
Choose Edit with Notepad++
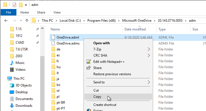point(118,62)
